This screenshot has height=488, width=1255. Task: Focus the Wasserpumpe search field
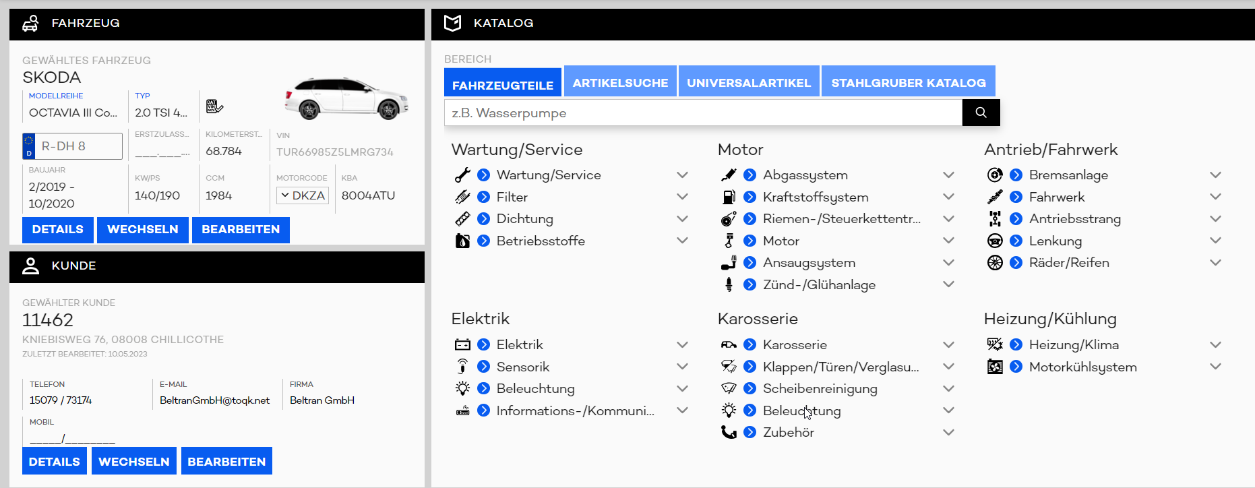click(703, 113)
